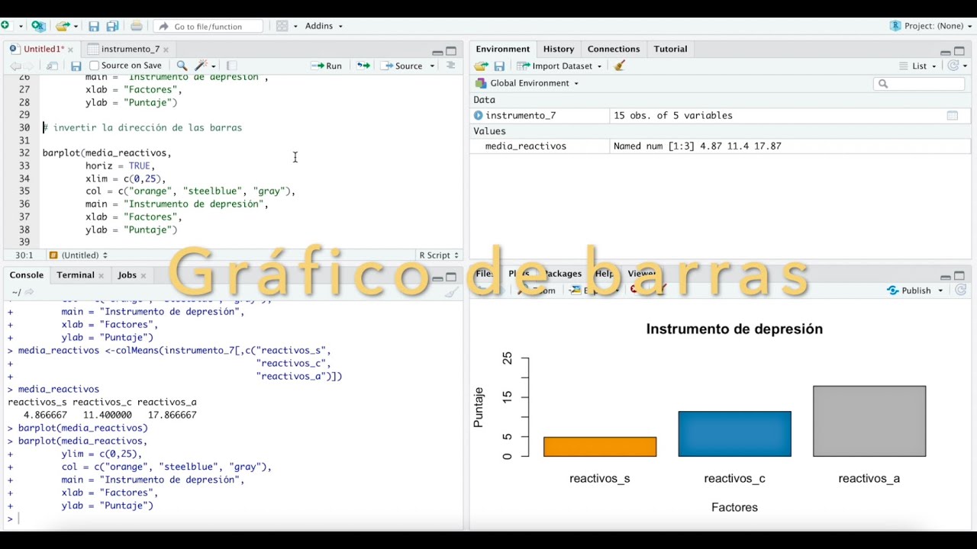
Task: Click the Find/Replace magnifier icon
Action: tap(182, 66)
